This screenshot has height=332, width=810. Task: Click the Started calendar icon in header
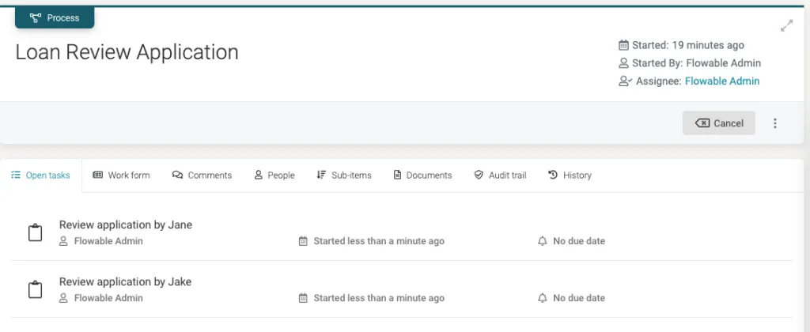(623, 45)
